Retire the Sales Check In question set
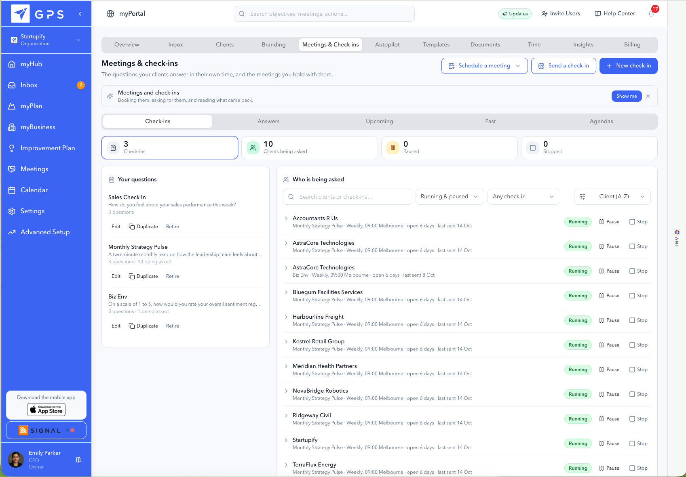Image resolution: width=686 pixels, height=477 pixels. point(172,227)
